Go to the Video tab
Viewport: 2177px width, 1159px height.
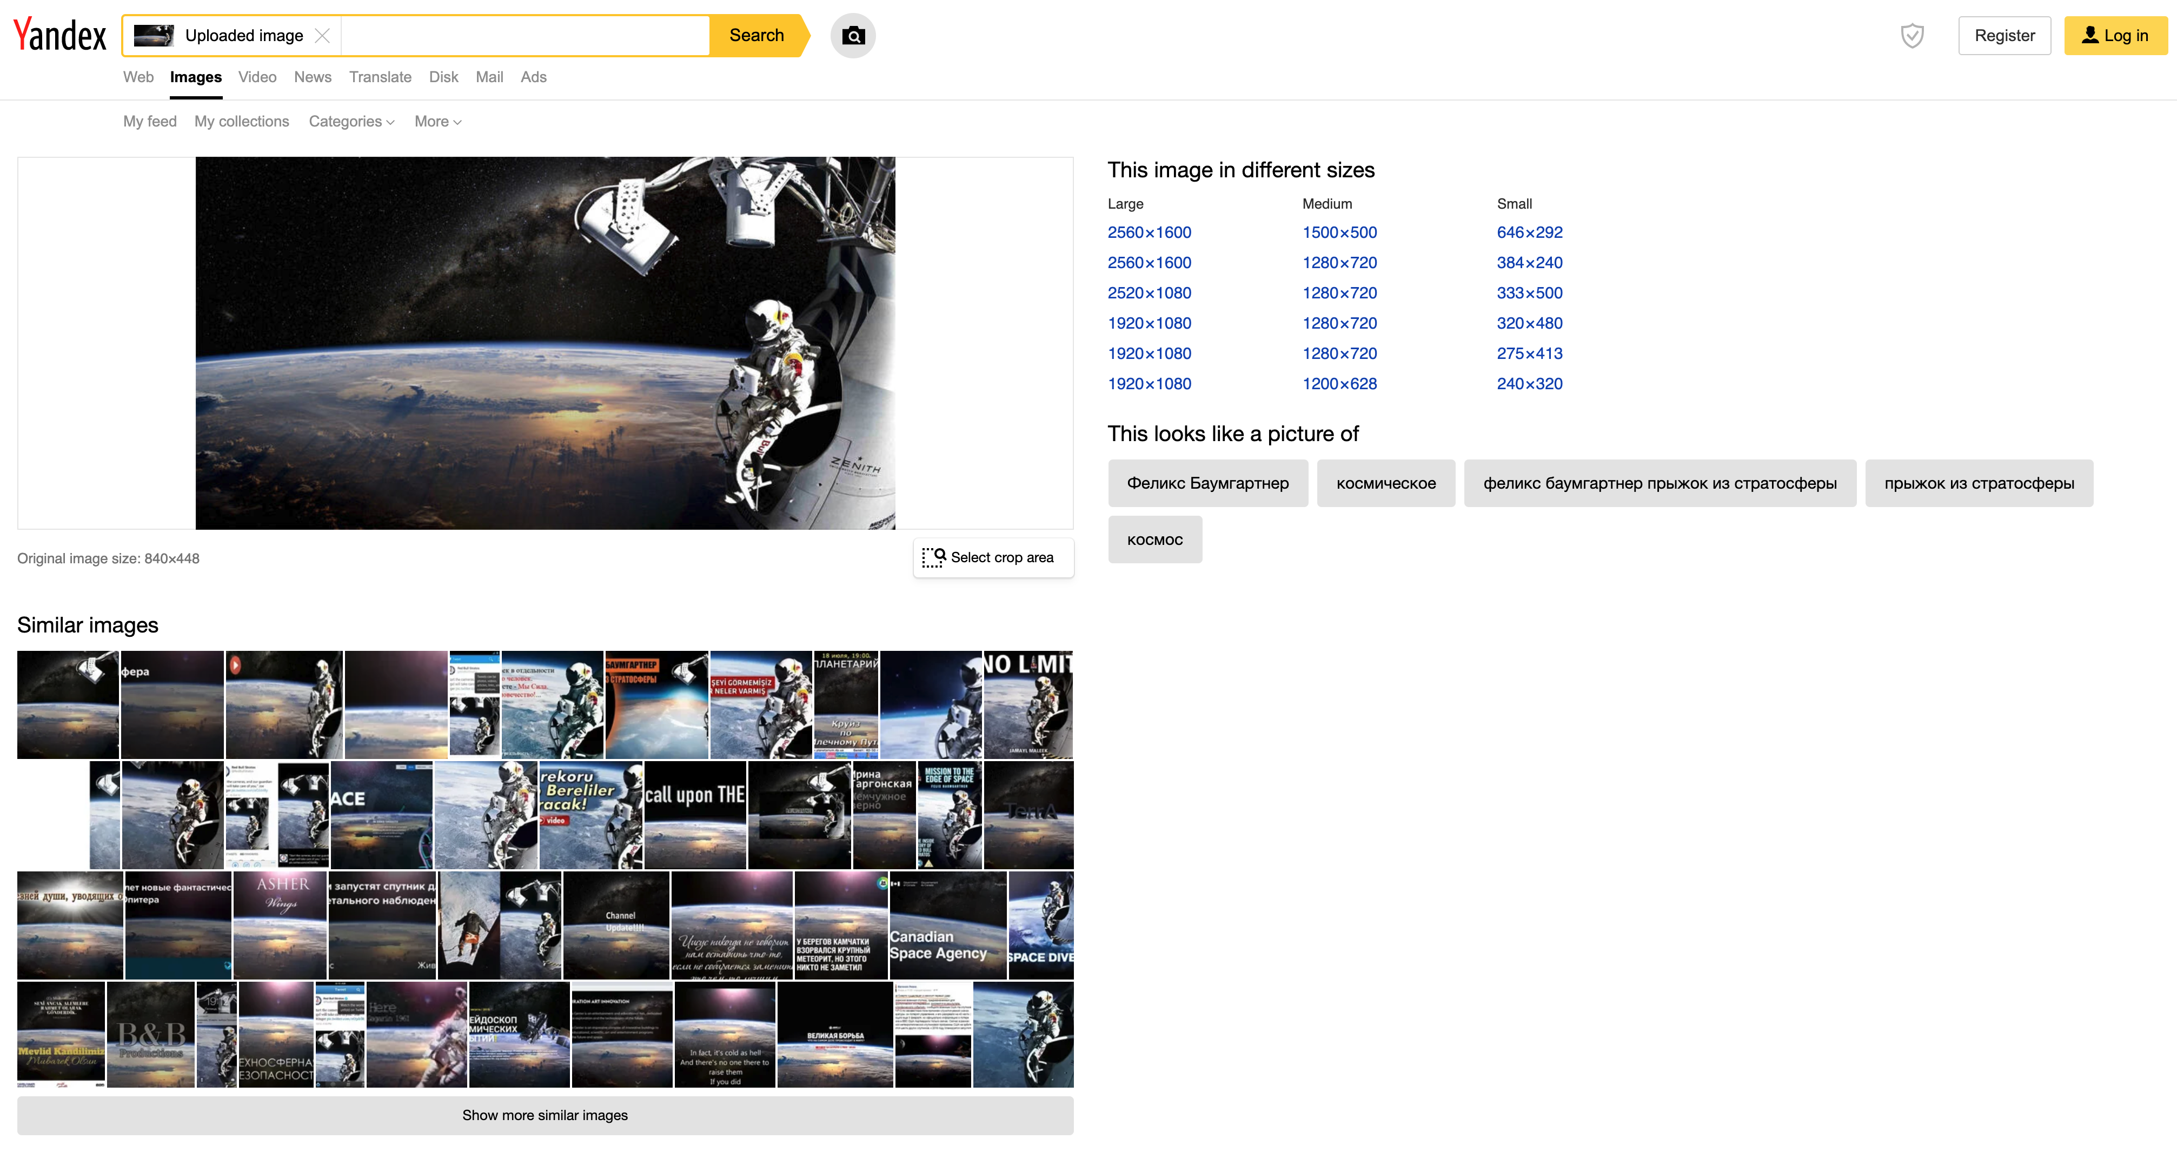[x=257, y=77]
